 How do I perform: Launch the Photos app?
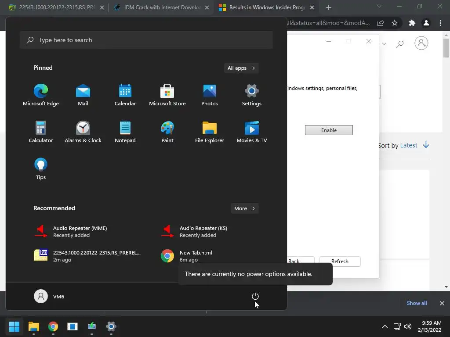point(210,95)
